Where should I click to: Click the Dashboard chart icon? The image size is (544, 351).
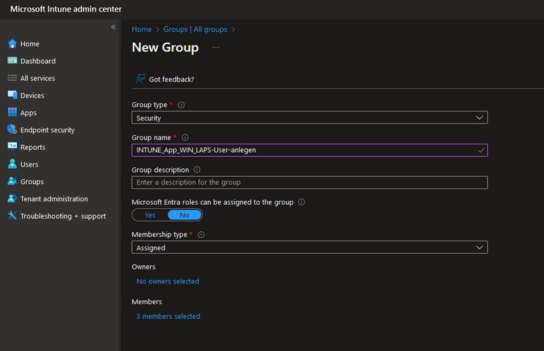point(12,60)
